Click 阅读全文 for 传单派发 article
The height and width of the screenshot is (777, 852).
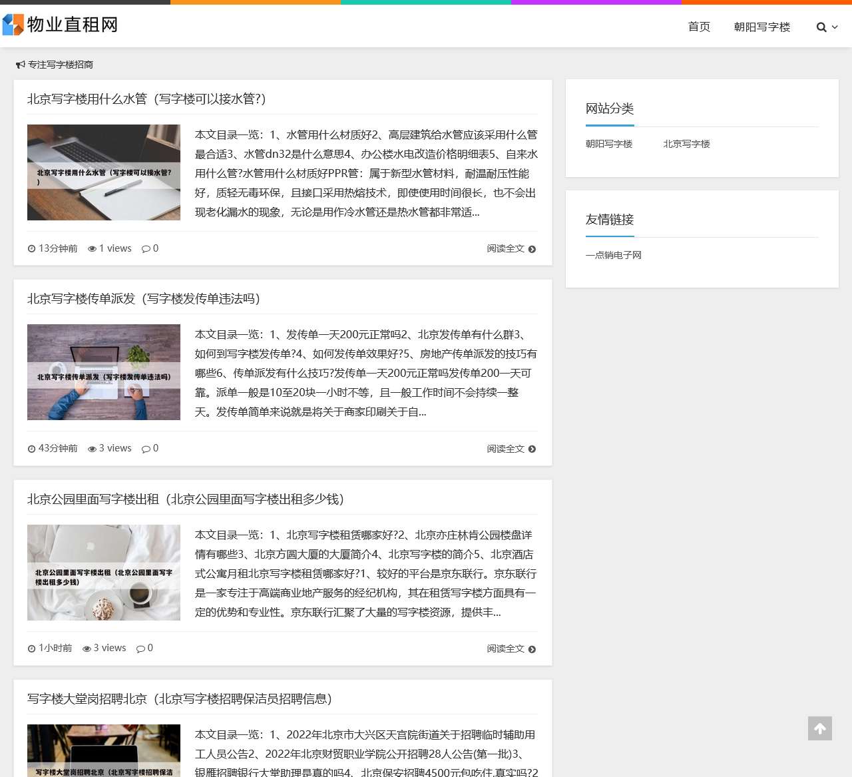tap(505, 449)
